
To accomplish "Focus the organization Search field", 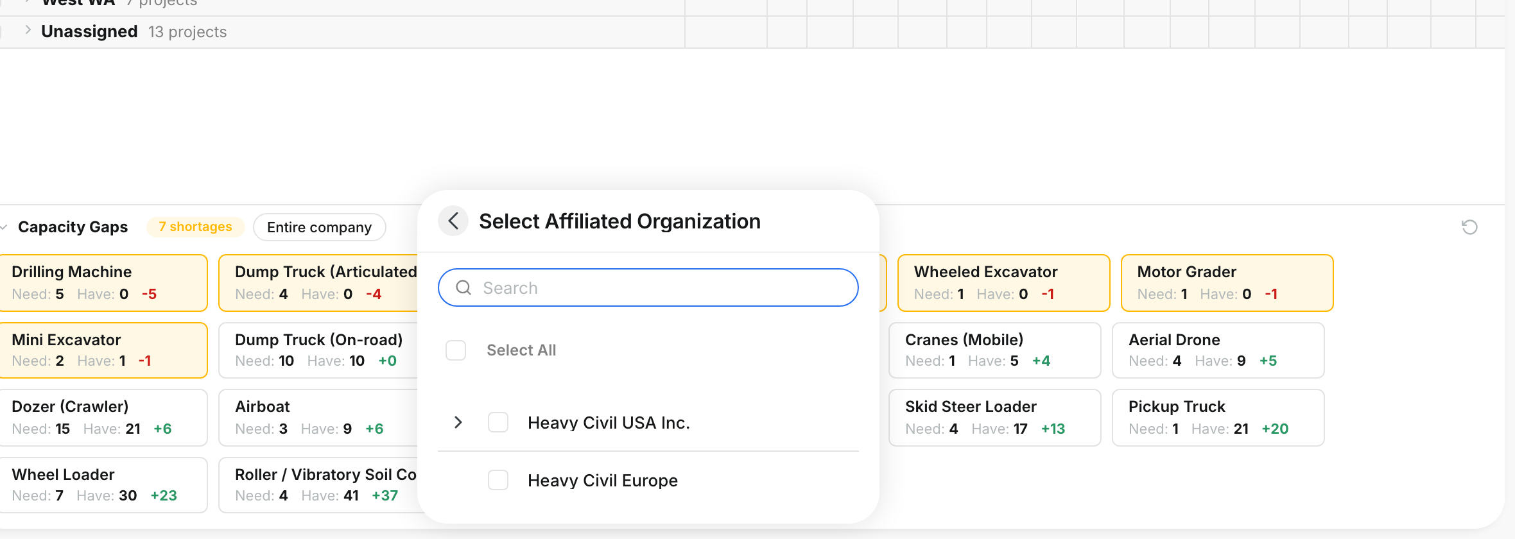I will coord(648,287).
